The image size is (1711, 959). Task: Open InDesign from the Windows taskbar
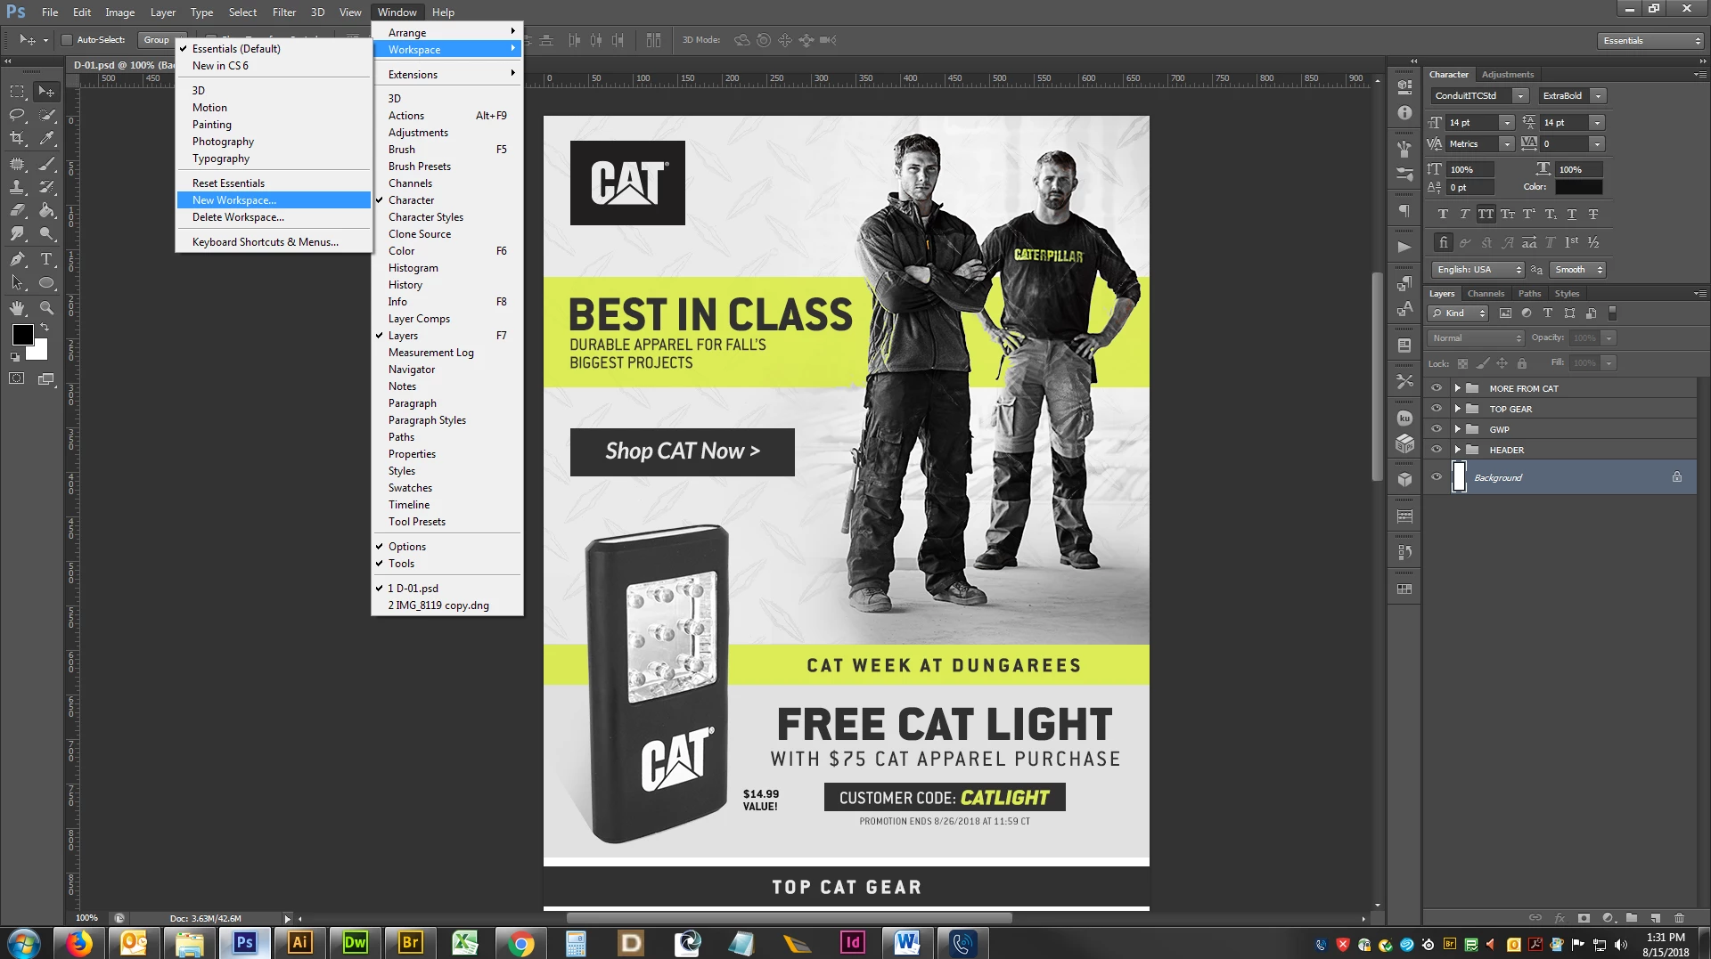(853, 943)
